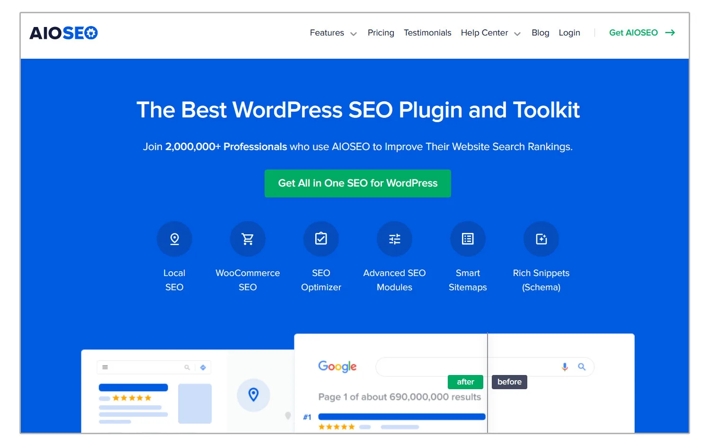Click the microphone icon in Google search bar
Screen dimensions: 710x446
pyautogui.click(x=565, y=367)
